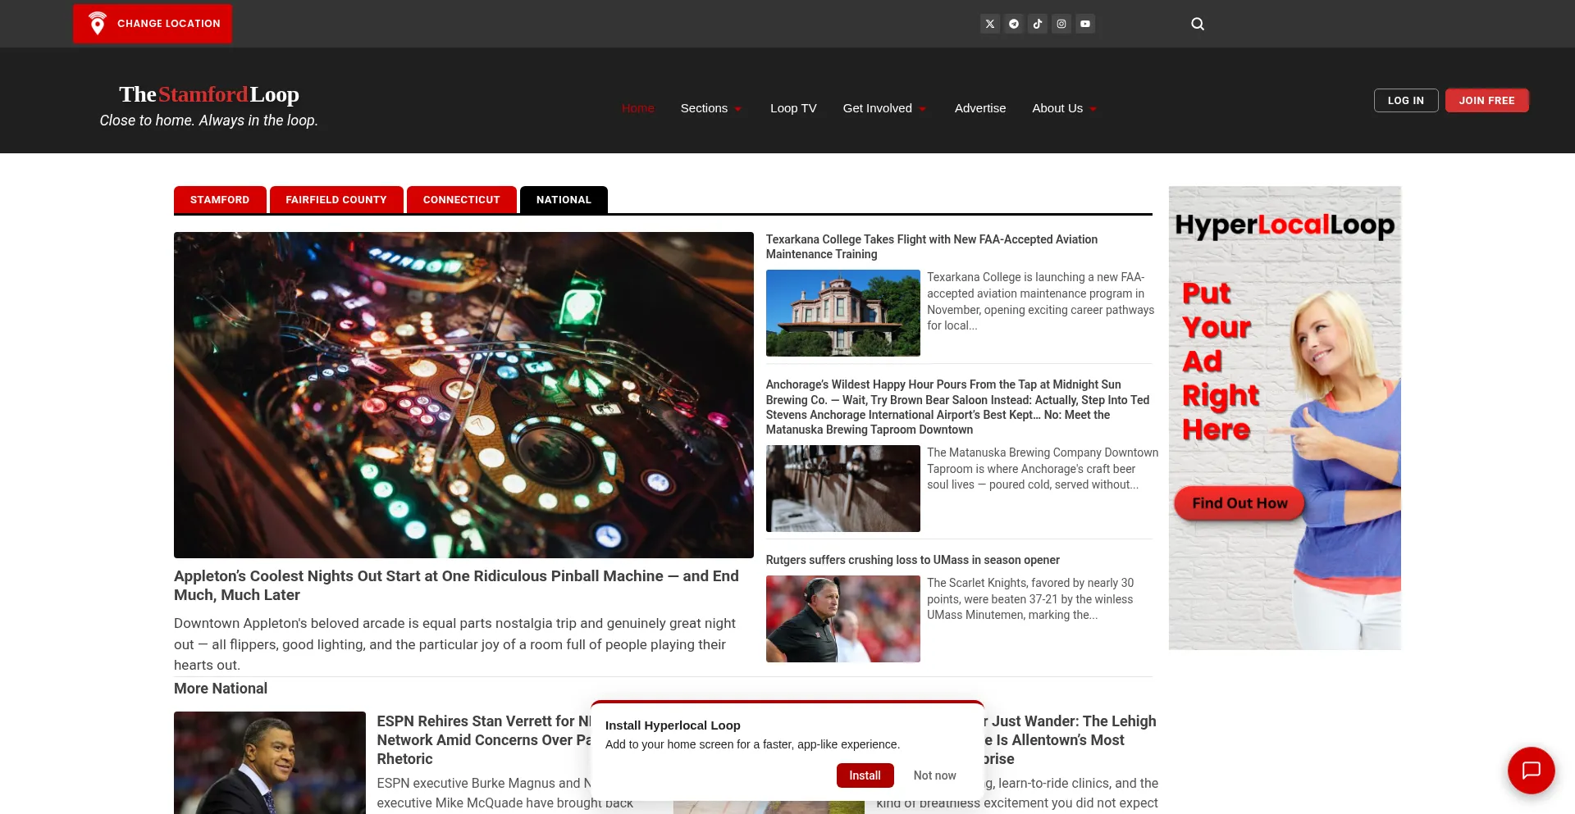Click the 'Close to home' tagline

[208, 121]
